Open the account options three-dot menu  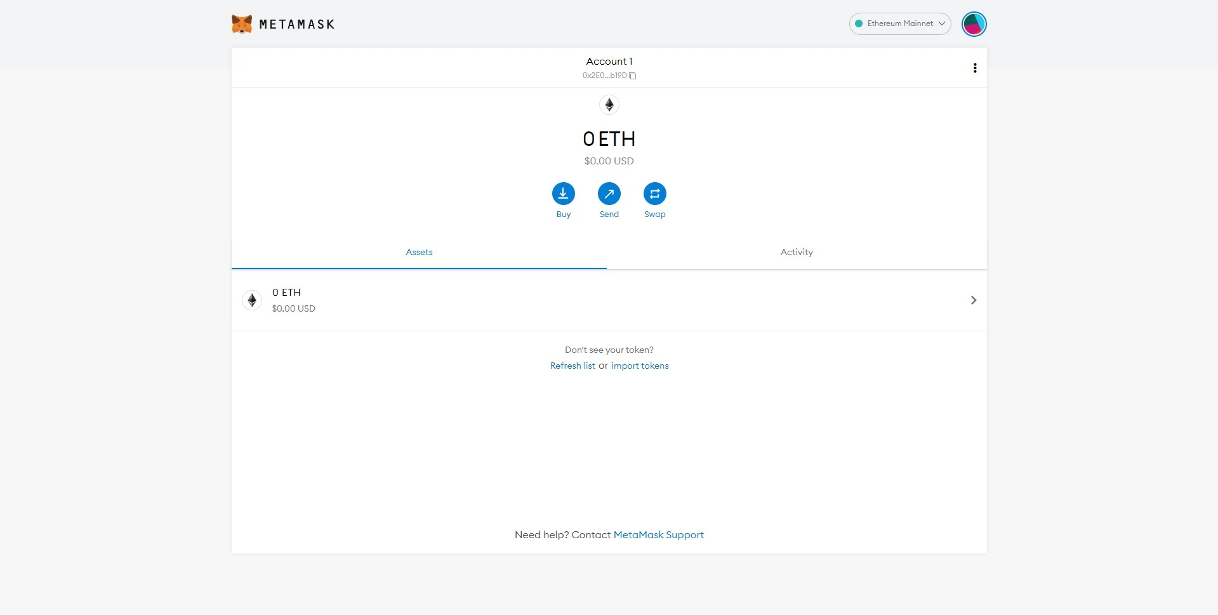[975, 68]
